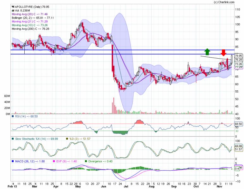Click the (c) Chartink.com credit text
The image size is (244, 189).
224,2
